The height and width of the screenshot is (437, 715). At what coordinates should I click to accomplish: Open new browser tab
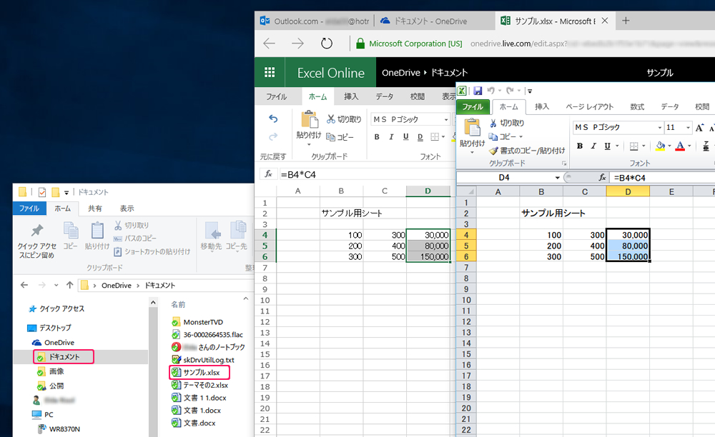[626, 21]
